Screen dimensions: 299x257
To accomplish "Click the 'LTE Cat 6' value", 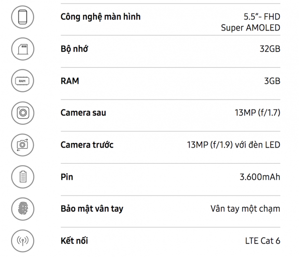I will 262,241.
